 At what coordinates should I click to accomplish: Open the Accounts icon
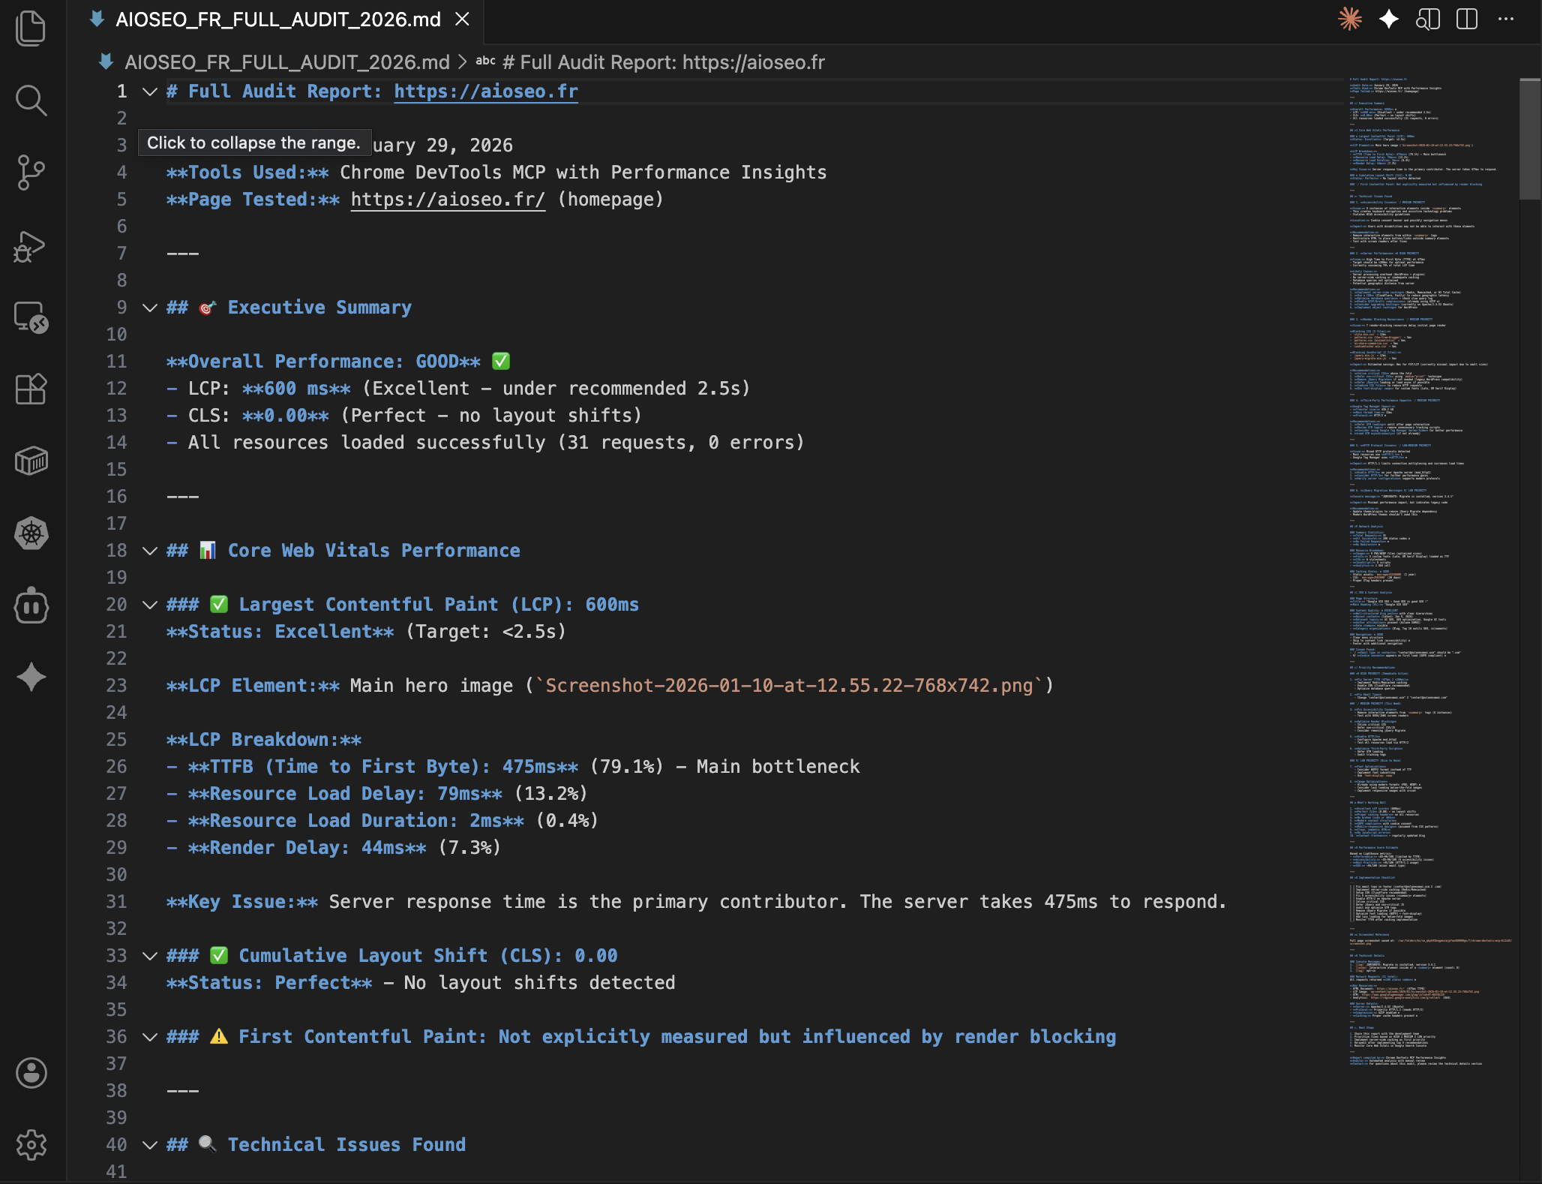point(31,1073)
